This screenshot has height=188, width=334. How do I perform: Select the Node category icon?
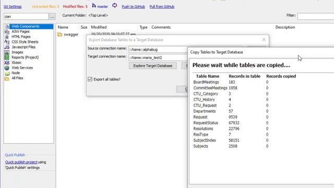[x=7, y=73]
